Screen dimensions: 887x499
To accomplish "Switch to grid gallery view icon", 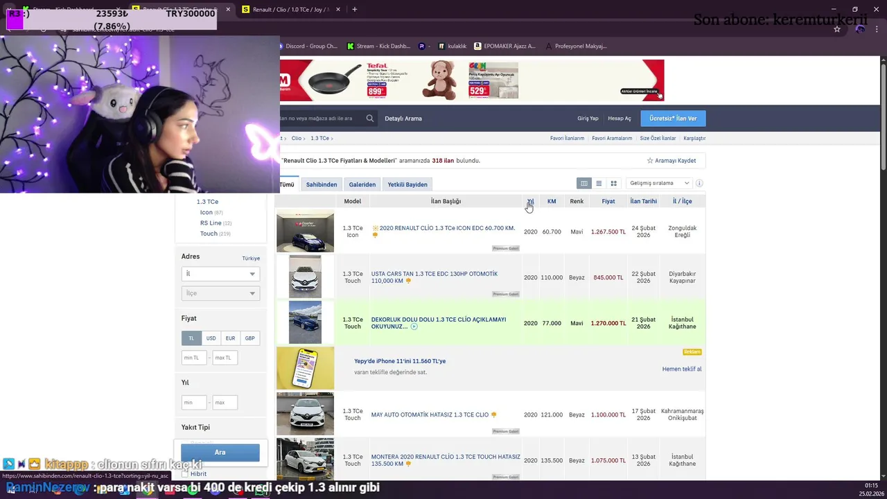I will coord(613,184).
